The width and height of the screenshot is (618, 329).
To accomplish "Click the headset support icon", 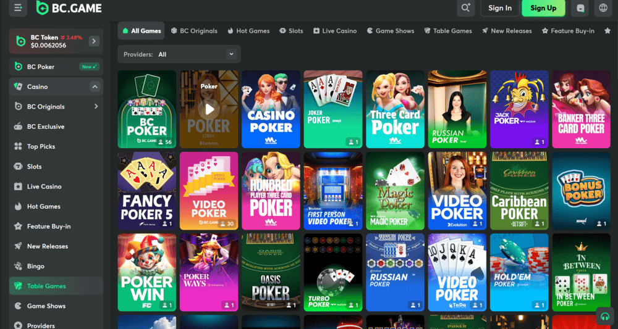I will (x=605, y=316).
